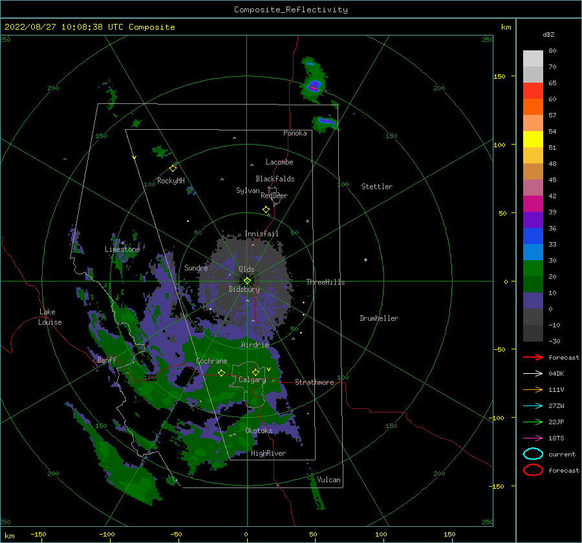Viewport: 582px width, 543px height.
Task: Click the HighRiver town label
Action: tap(268, 453)
